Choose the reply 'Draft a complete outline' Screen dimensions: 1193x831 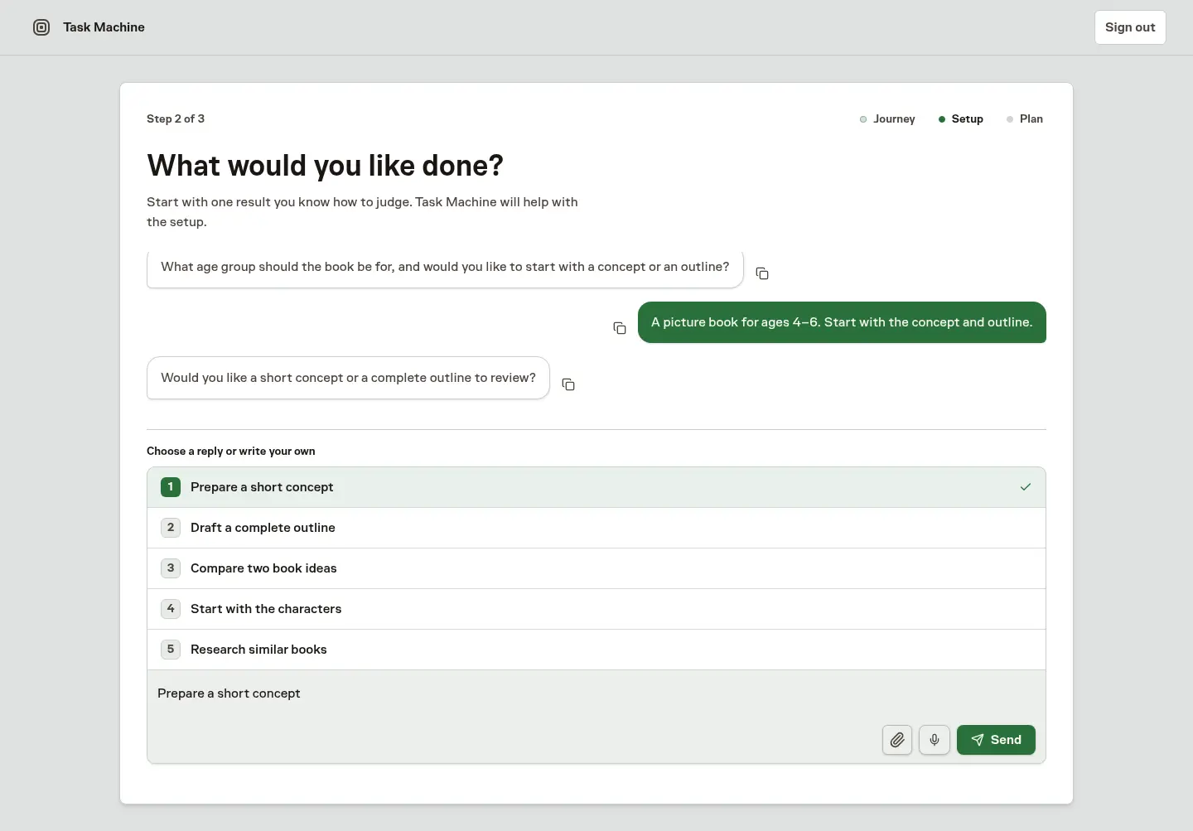(596, 528)
